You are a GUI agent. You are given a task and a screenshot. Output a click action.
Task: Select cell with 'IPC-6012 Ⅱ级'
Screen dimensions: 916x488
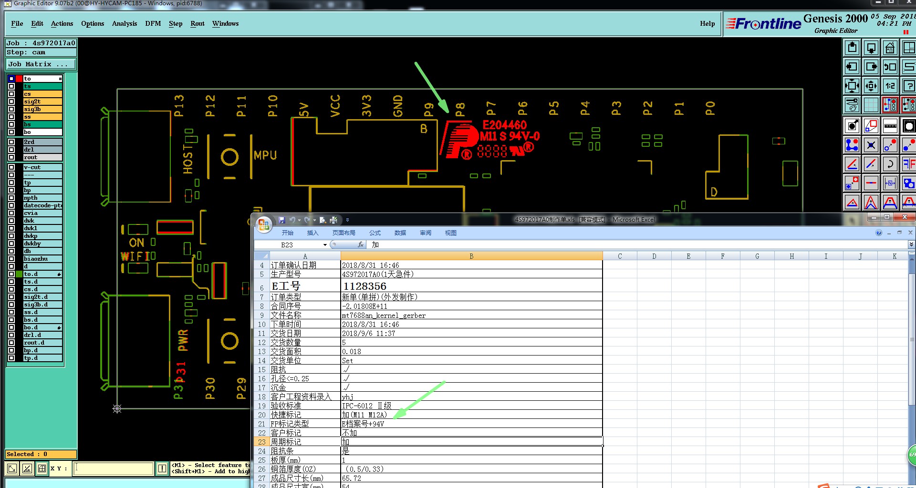pos(471,406)
